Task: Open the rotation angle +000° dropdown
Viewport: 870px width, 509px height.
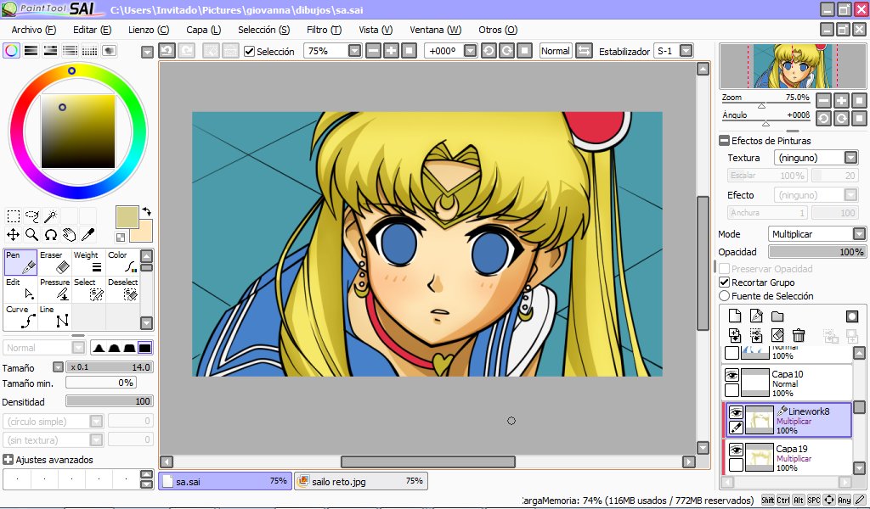Action: pyautogui.click(x=470, y=51)
